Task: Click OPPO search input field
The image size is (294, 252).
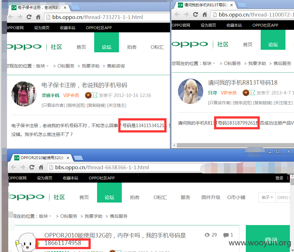Action: [283, 197]
